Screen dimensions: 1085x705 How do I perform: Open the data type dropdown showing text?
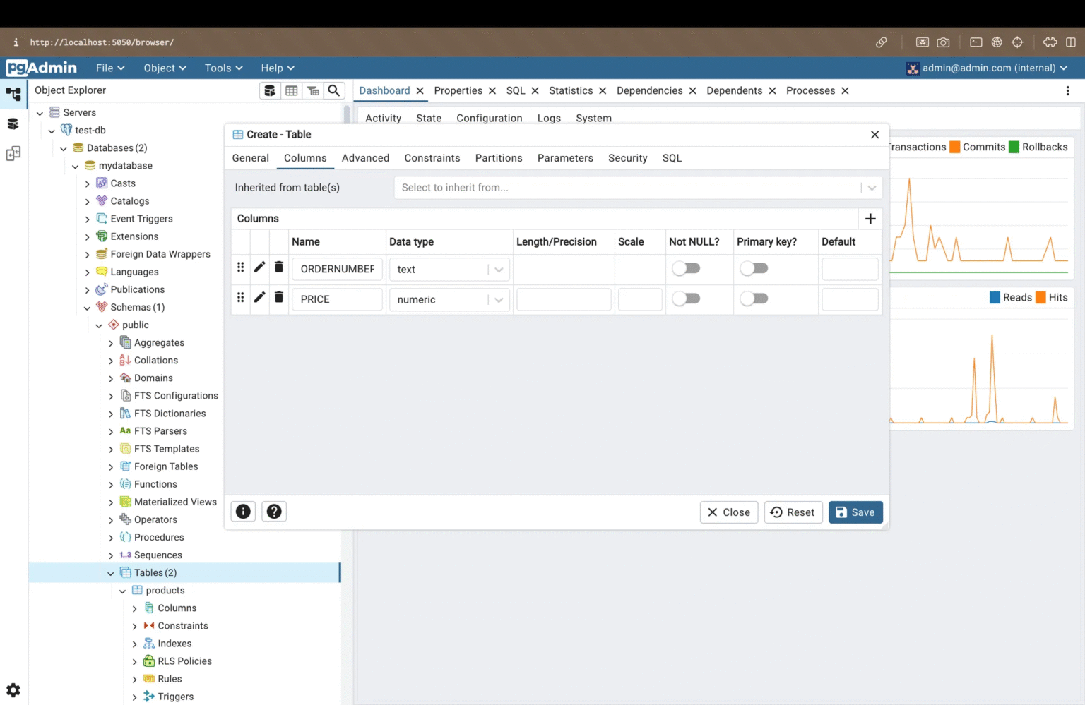pos(499,269)
